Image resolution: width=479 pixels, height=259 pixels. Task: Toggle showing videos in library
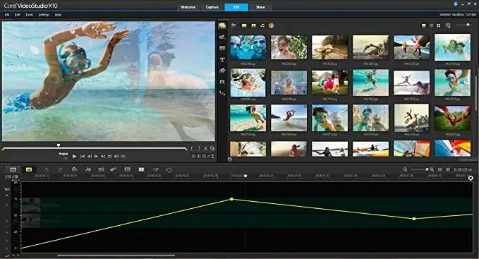pos(244,25)
